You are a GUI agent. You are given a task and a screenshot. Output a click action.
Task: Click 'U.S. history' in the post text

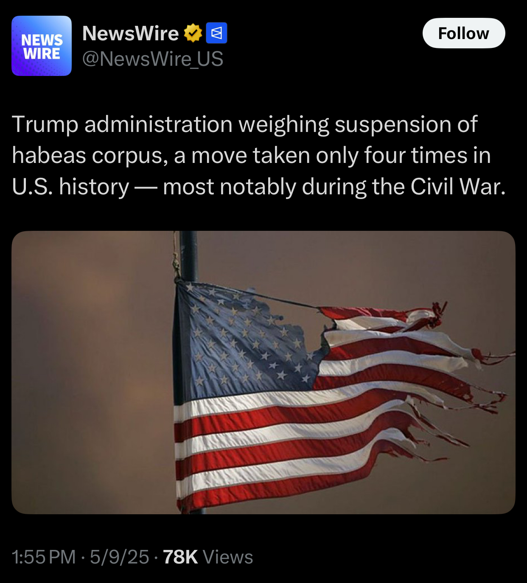70,186
